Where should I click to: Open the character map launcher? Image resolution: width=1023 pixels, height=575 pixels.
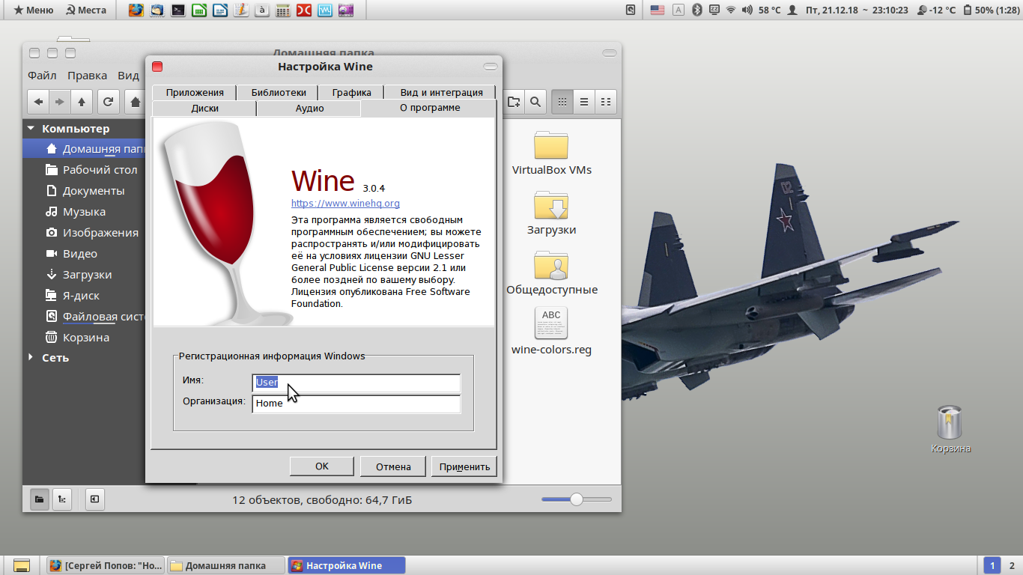click(261, 10)
